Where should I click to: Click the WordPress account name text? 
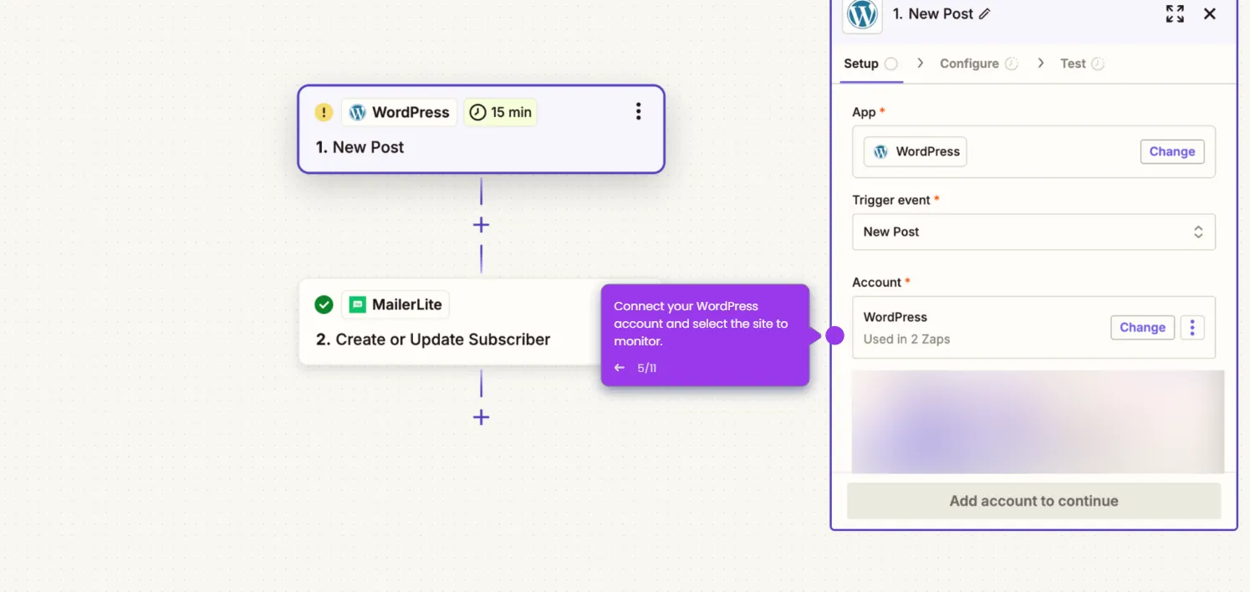[x=895, y=317]
